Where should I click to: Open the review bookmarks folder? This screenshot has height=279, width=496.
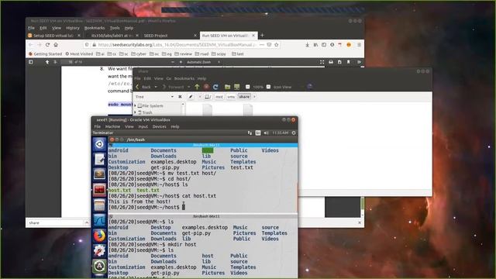point(183,54)
